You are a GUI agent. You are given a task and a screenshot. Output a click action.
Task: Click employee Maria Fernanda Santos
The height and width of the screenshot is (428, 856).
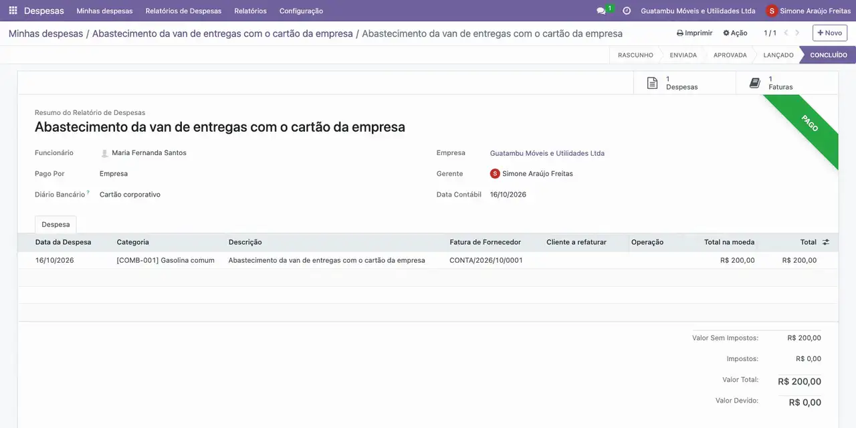(149, 153)
